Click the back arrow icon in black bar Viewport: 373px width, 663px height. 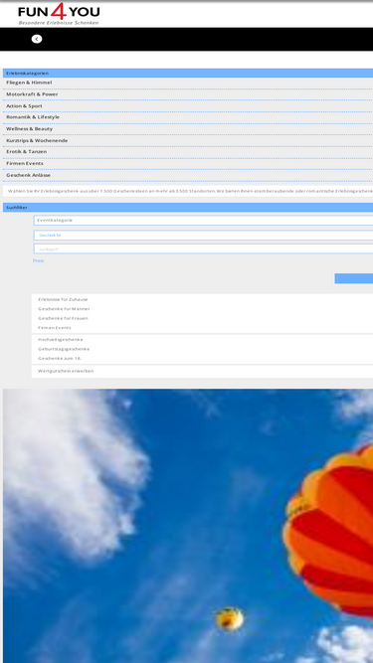coord(37,39)
